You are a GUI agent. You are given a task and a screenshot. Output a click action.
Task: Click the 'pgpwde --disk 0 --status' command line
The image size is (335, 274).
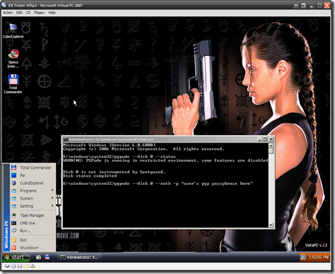[119, 157]
